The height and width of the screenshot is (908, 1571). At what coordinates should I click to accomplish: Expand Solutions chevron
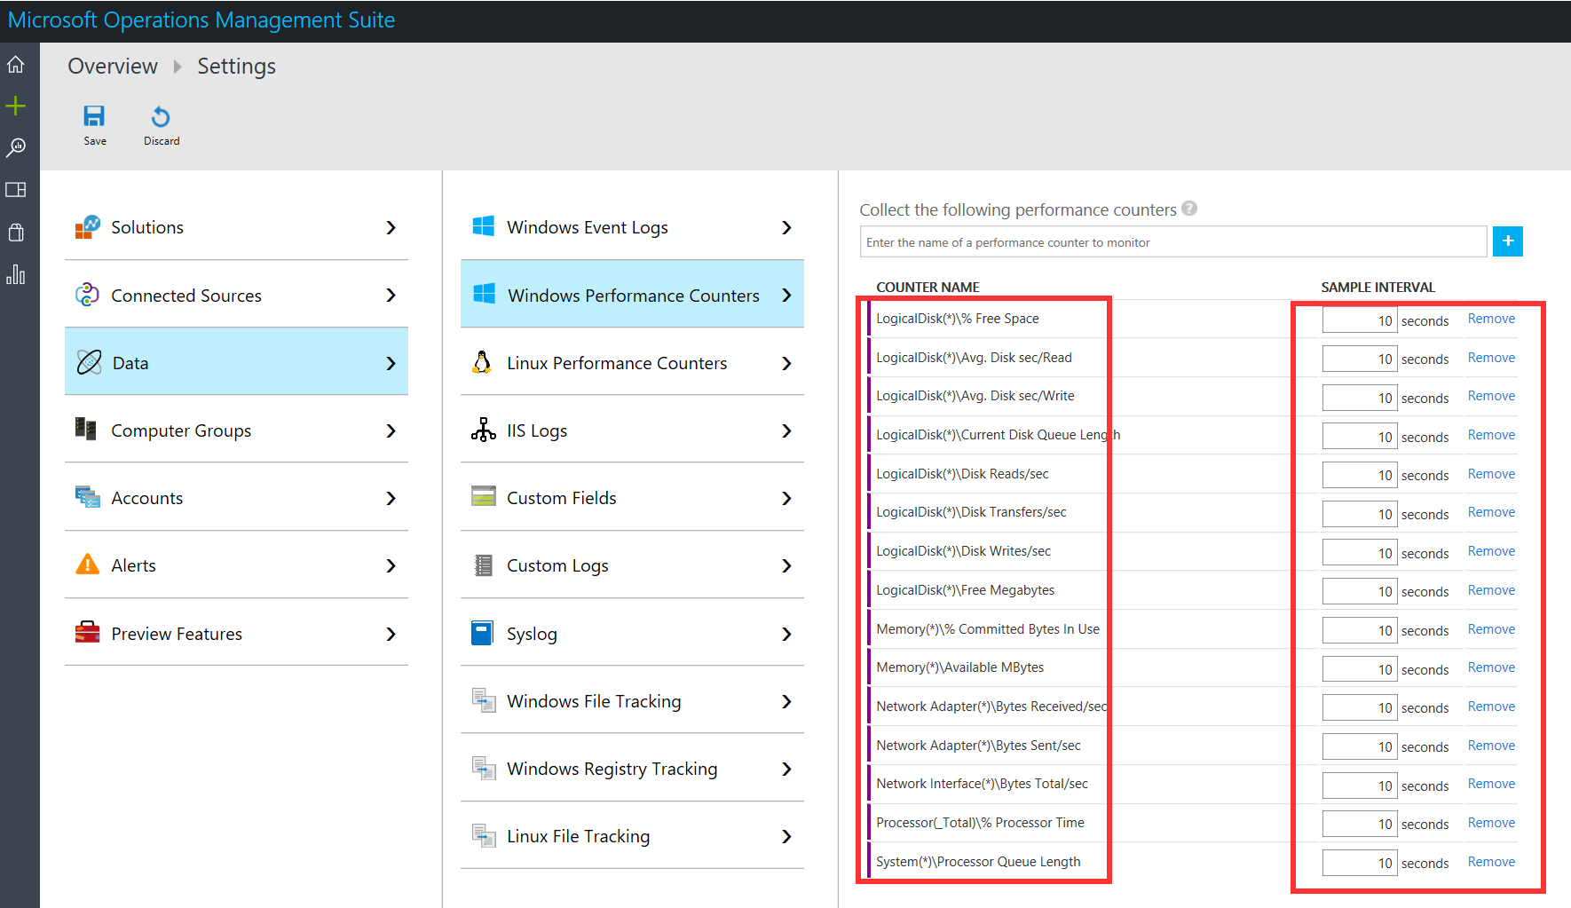pos(391,228)
